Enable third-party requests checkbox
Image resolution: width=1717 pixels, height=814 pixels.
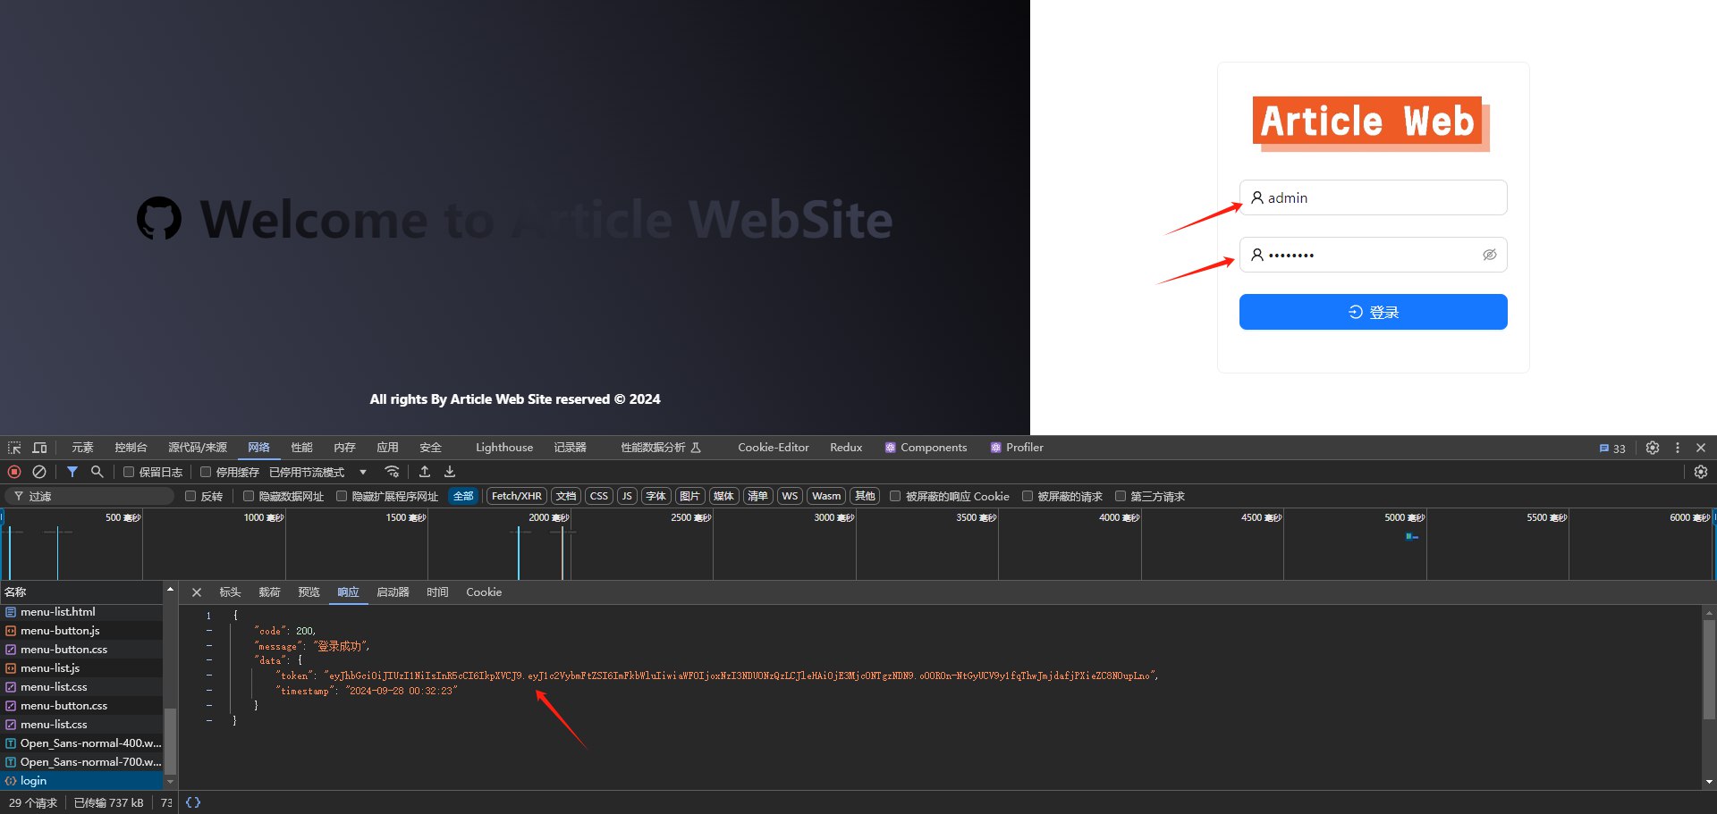click(1121, 496)
